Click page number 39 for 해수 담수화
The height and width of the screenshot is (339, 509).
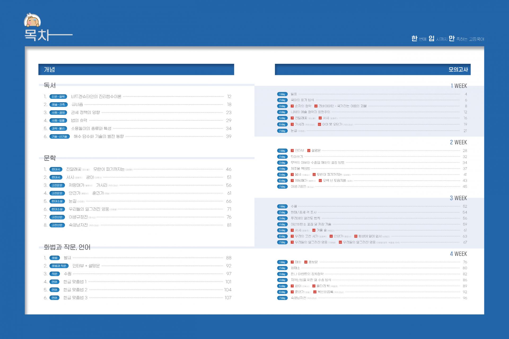click(229, 137)
